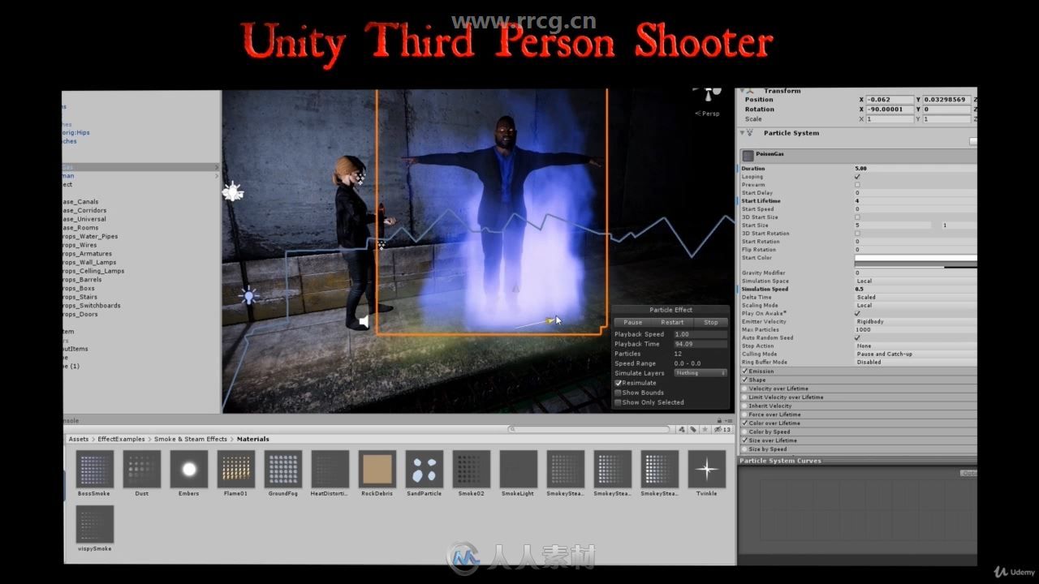Select the wispySmoke material asset

click(95, 525)
